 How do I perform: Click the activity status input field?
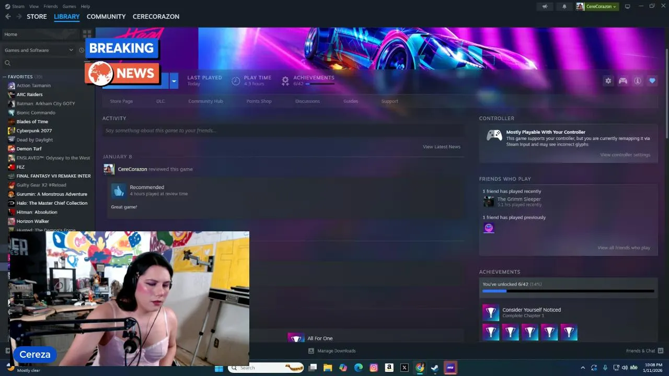283,131
